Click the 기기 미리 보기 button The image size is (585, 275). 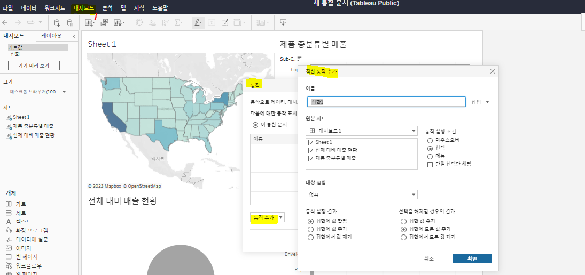pos(34,66)
